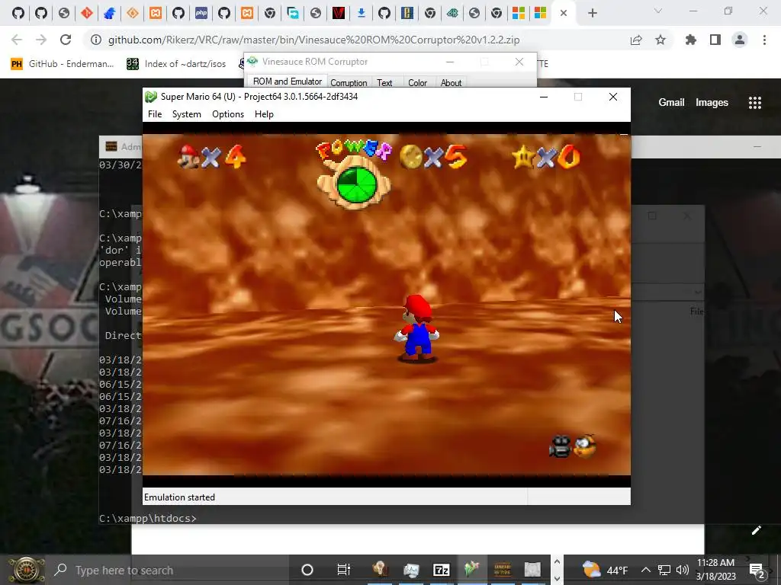Open Task View on taskbar
Viewport: 781px width, 585px height.
pos(344,570)
